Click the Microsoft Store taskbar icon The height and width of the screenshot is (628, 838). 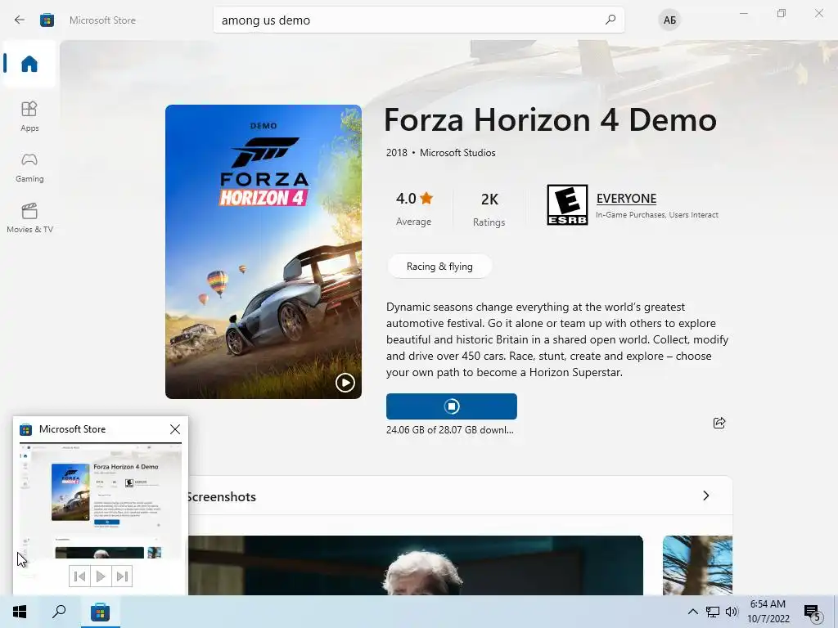click(100, 612)
